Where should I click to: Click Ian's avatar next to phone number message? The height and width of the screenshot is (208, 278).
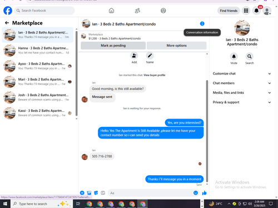[x=85, y=157]
